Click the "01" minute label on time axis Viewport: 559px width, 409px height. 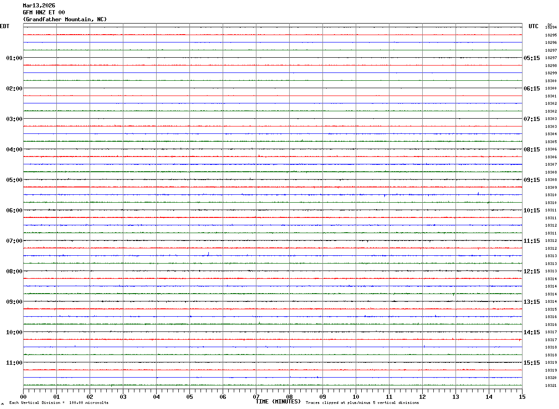56,397
